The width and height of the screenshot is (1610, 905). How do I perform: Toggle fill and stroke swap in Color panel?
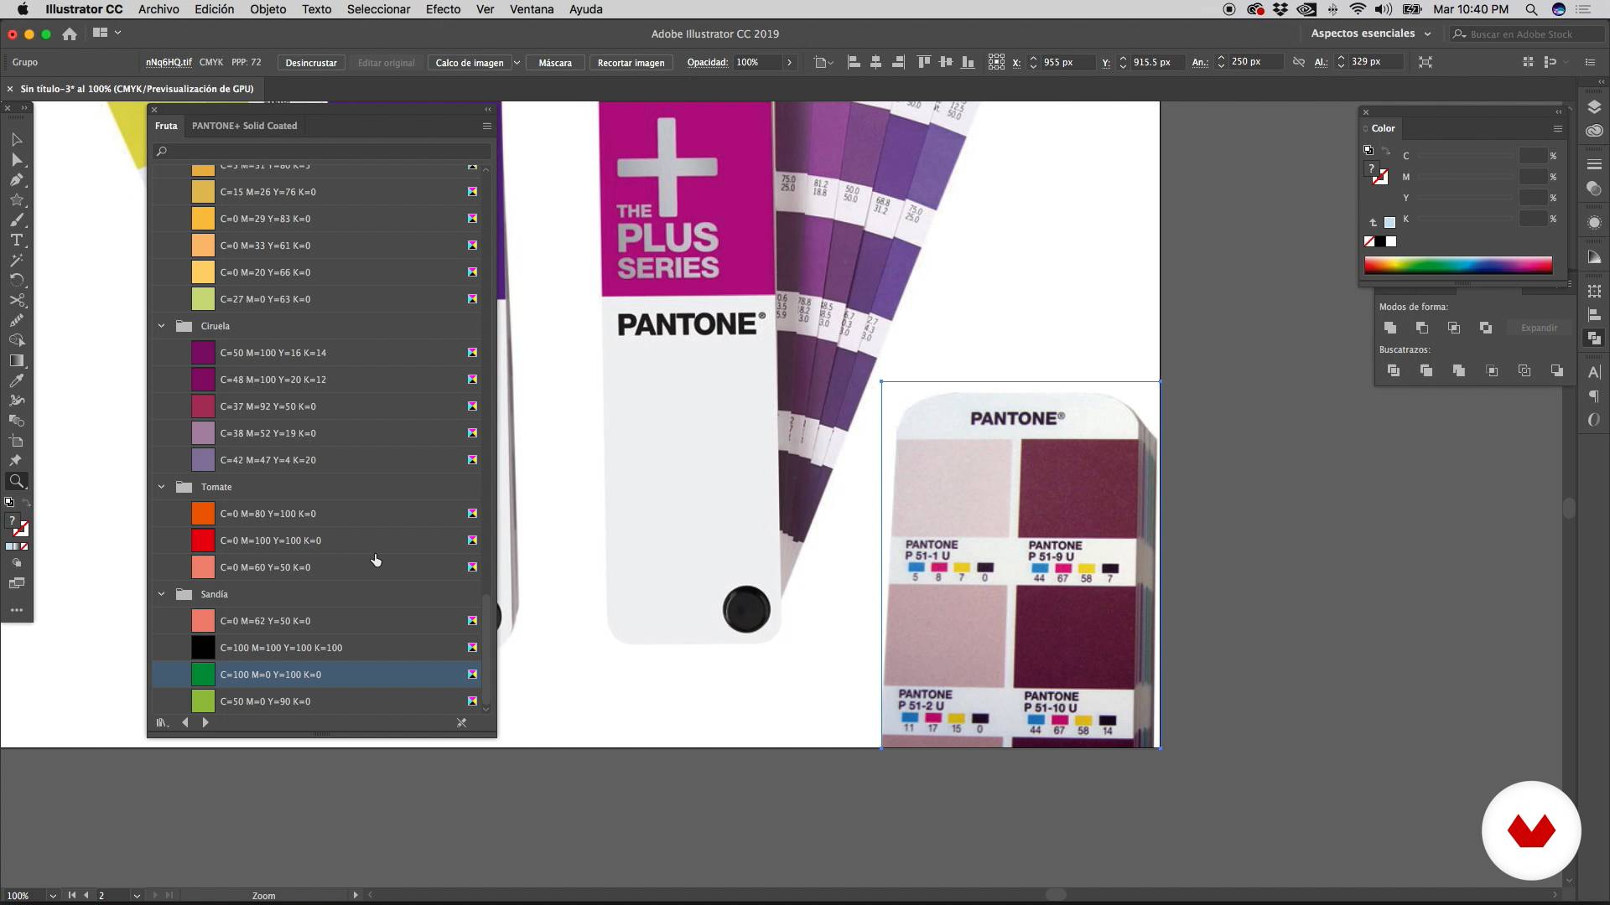tap(1386, 151)
